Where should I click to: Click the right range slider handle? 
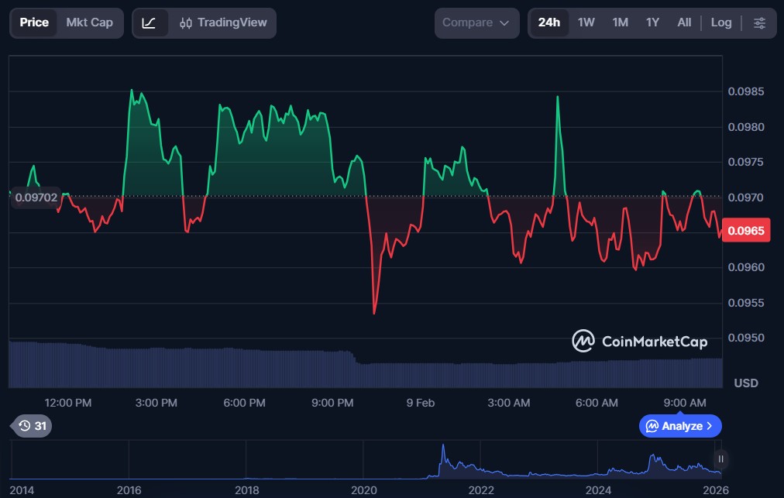(x=720, y=459)
